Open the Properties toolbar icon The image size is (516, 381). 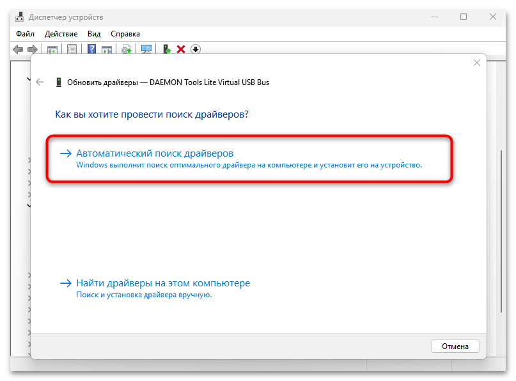point(72,49)
